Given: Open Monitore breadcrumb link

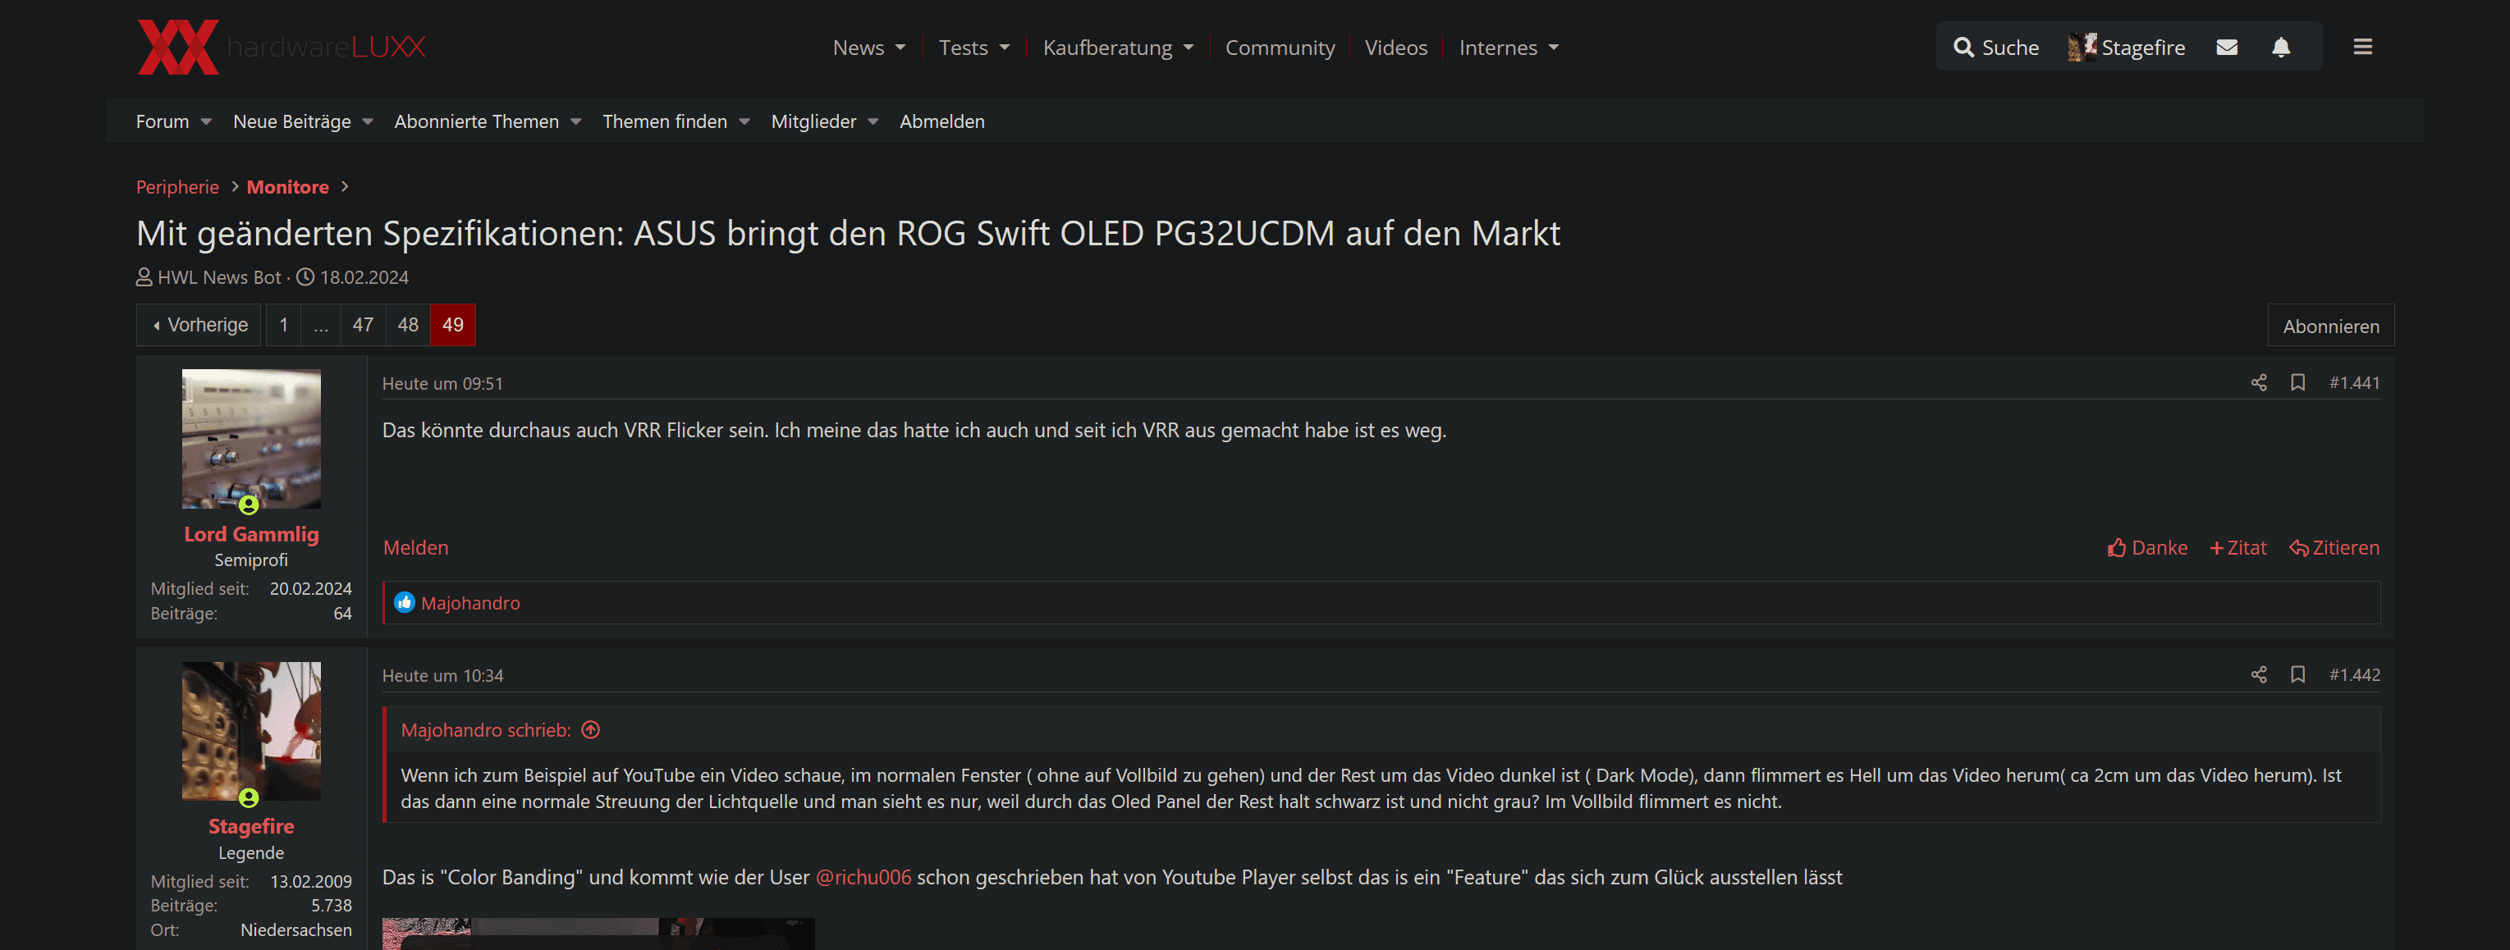Looking at the screenshot, I should coord(287,186).
